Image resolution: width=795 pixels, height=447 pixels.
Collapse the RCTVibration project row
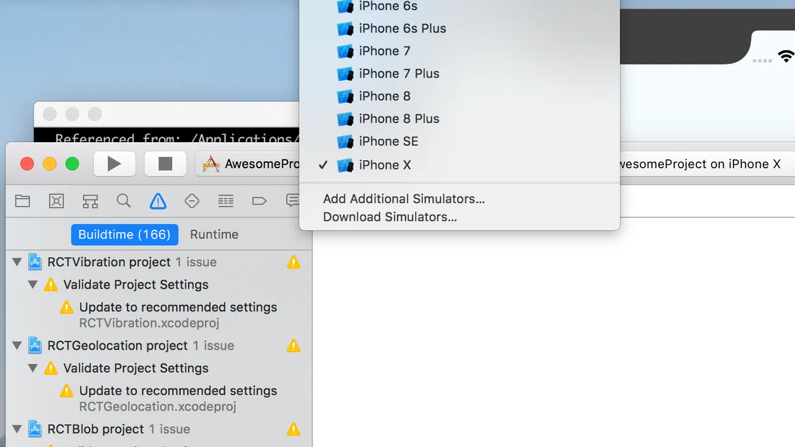pos(17,262)
